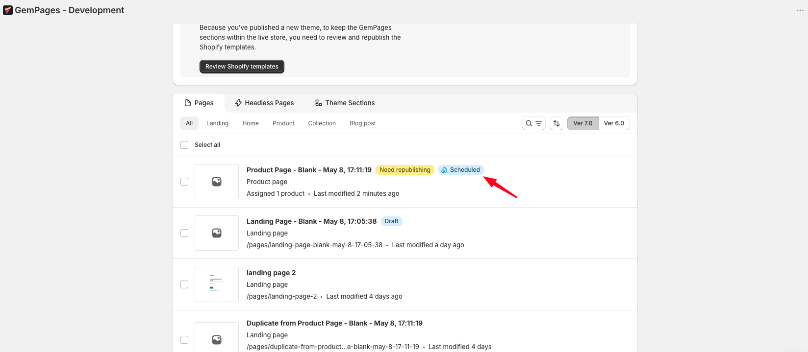808x352 pixels.
Task: Click the Theme Sections blocks icon
Action: [x=319, y=103]
